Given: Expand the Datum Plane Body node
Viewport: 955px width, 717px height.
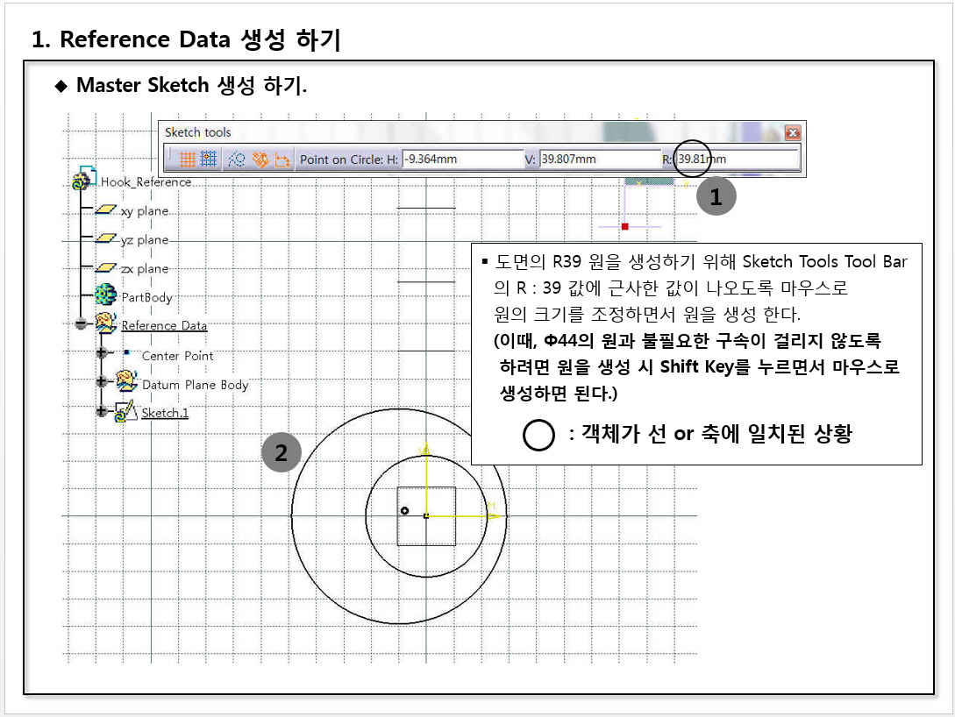Looking at the screenshot, I should tap(103, 382).
